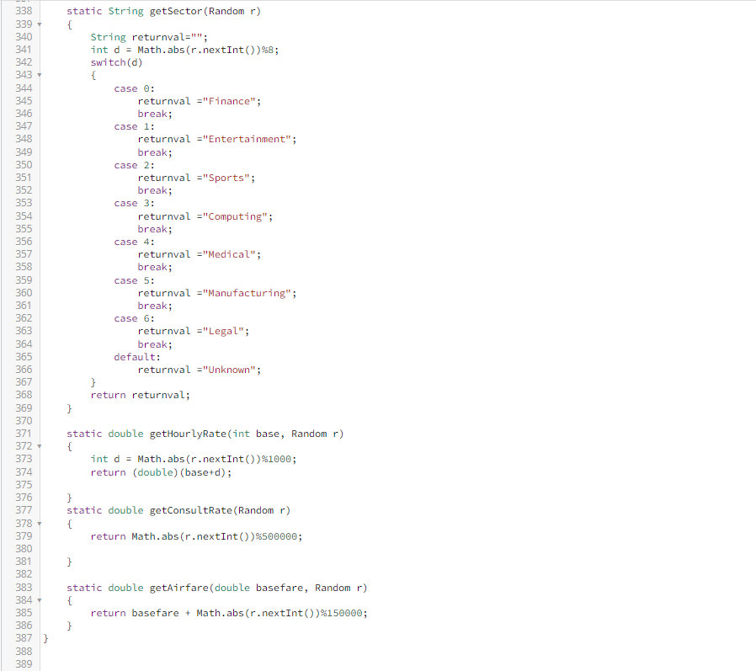756x671 pixels.
Task: Click the switch keyword on line 342
Action: point(107,62)
